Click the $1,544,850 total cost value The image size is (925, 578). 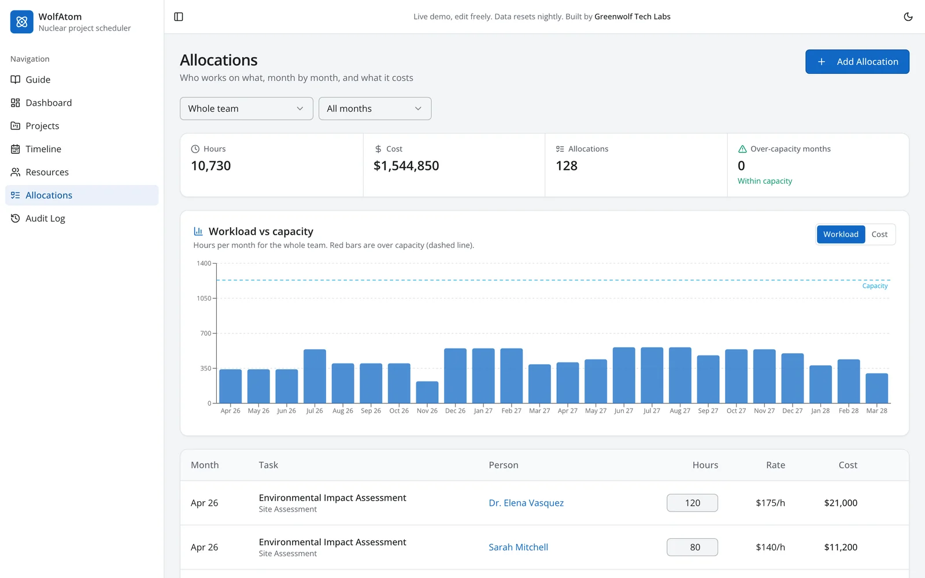click(x=406, y=166)
